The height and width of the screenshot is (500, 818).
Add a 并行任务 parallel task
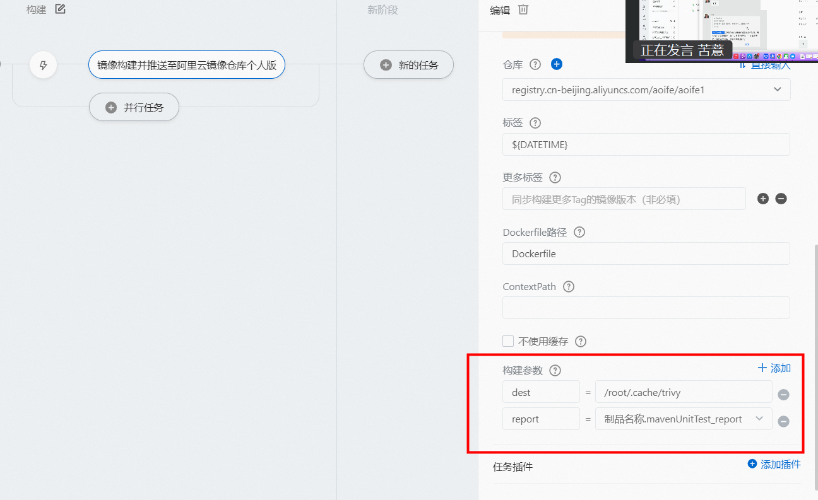pyautogui.click(x=134, y=107)
